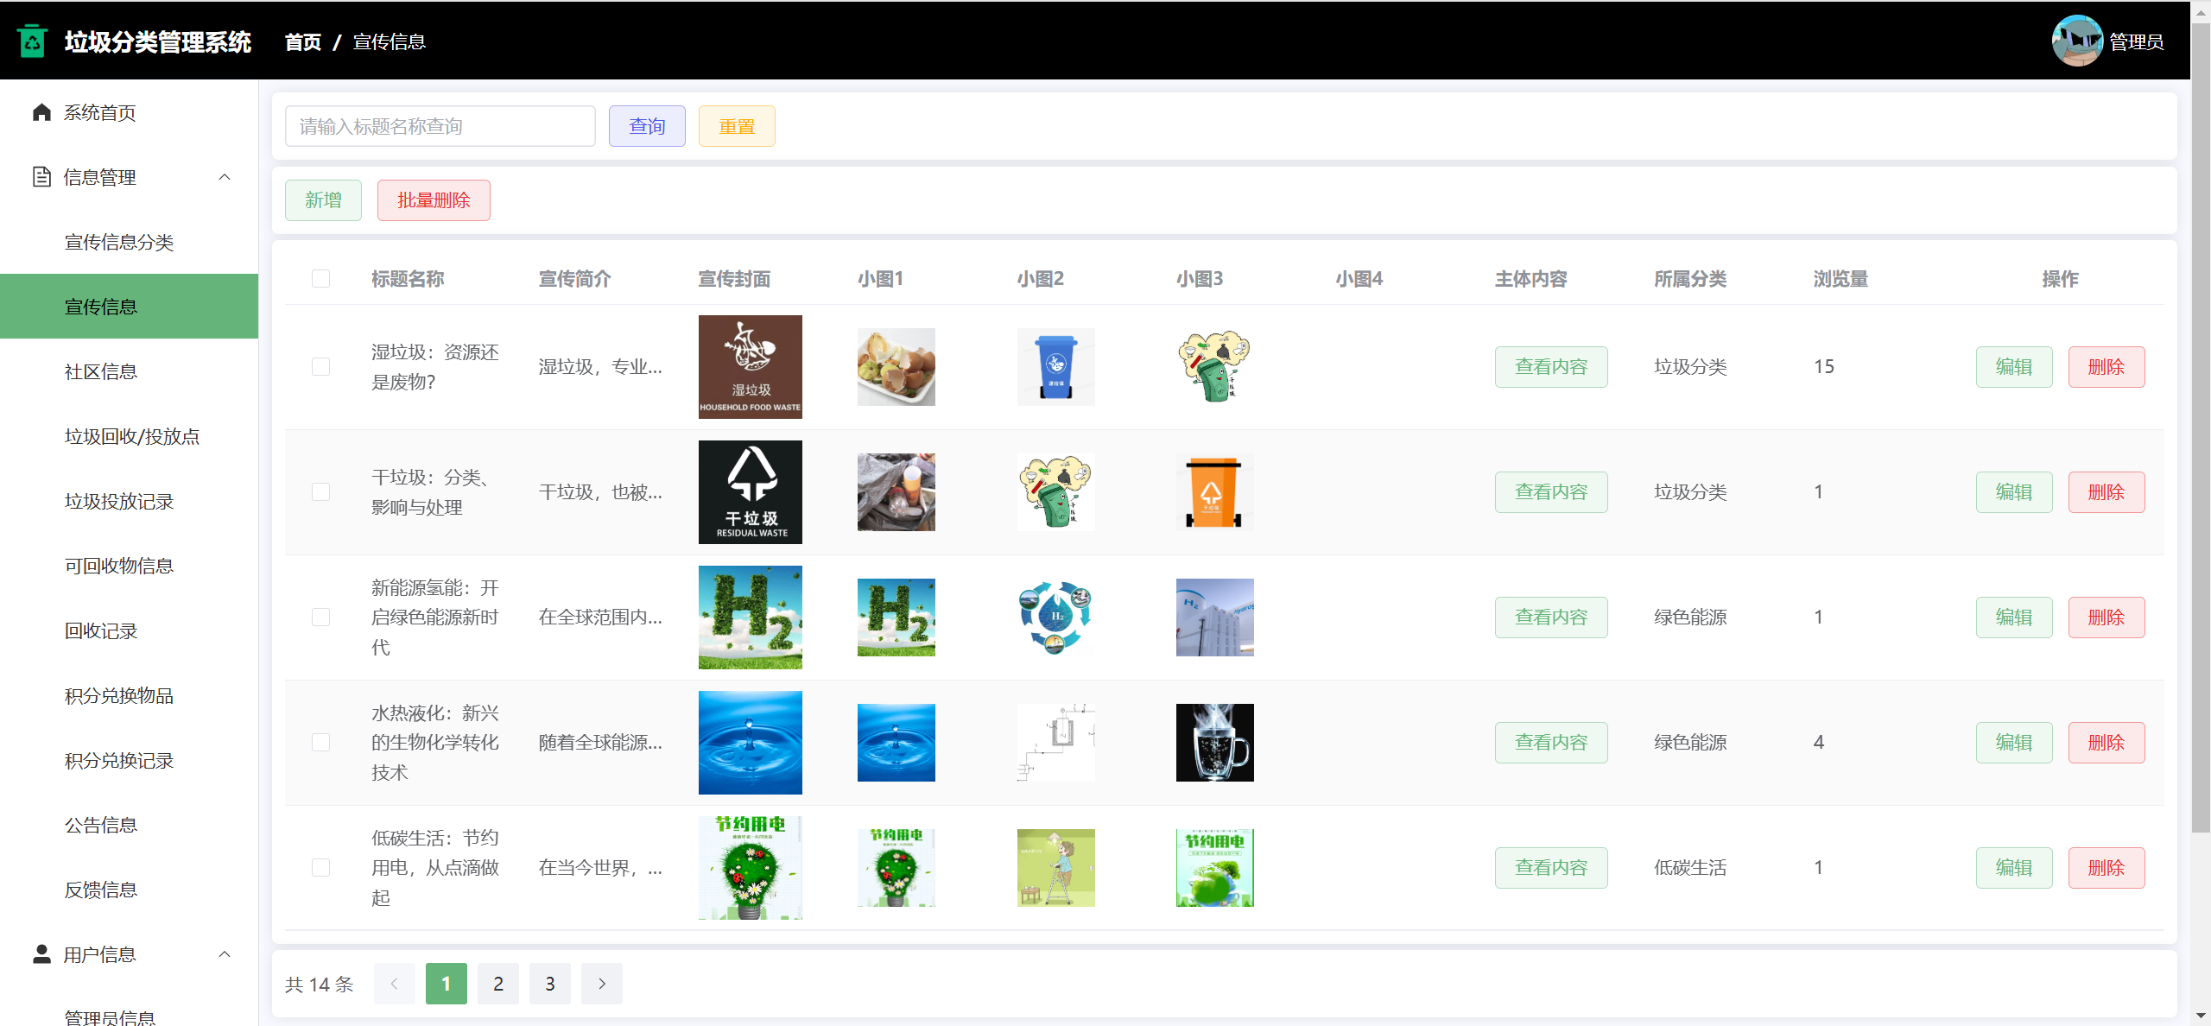Click the 批量删除 button
The height and width of the screenshot is (1026, 2211).
434,199
